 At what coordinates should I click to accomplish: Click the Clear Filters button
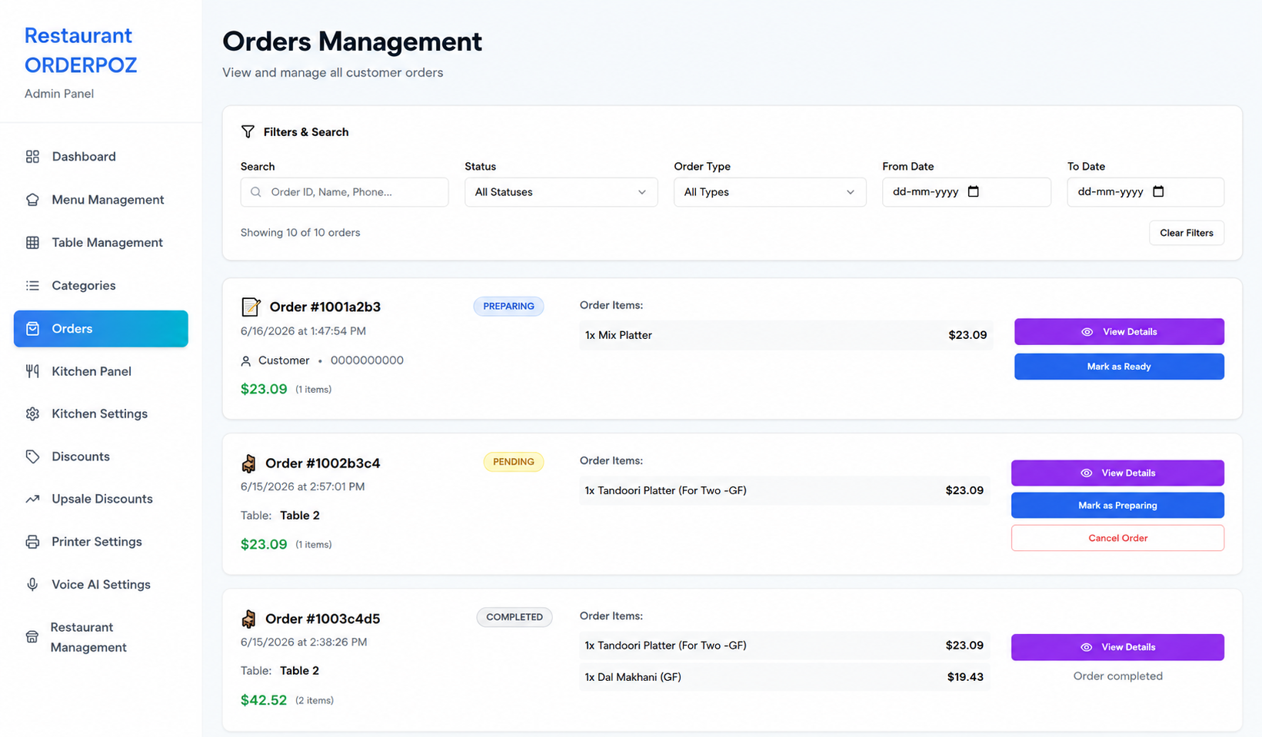pos(1186,233)
